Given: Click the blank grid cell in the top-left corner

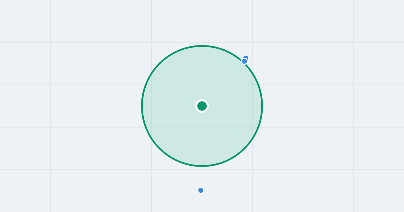Looking at the screenshot, I should pos(25,21).
